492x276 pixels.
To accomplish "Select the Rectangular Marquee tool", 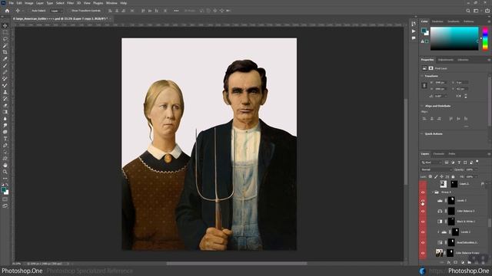I will (x=5, y=32).
